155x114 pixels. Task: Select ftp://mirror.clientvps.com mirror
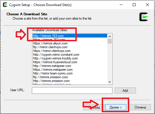click(70, 47)
